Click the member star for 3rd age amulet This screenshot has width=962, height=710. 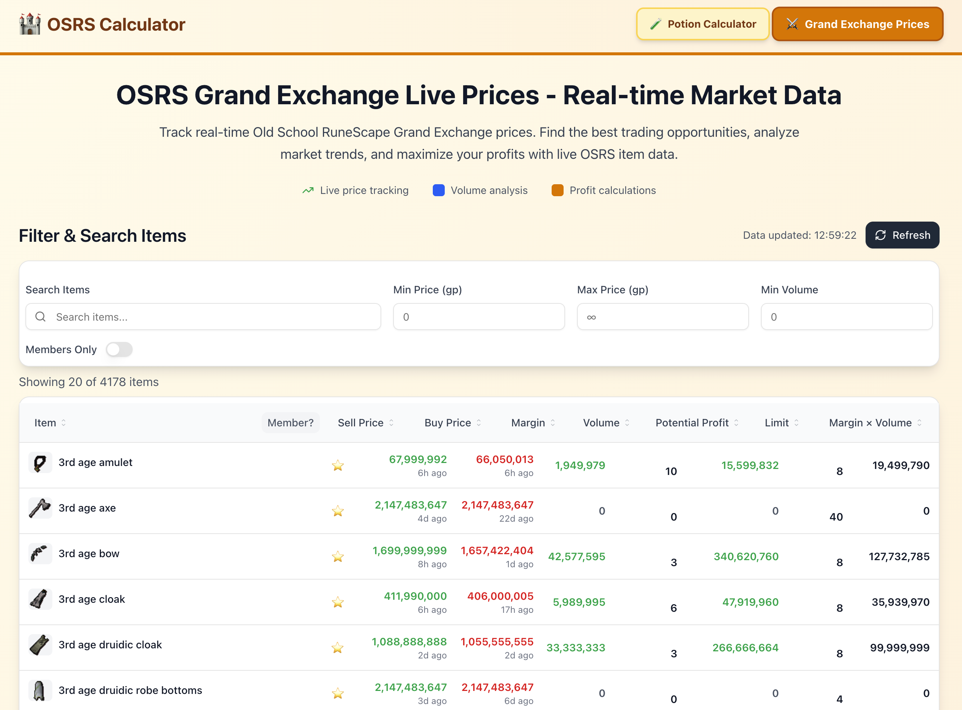pos(338,466)
